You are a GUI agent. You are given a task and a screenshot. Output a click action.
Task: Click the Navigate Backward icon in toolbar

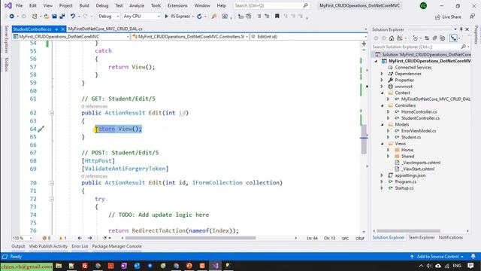click(12, 17)
